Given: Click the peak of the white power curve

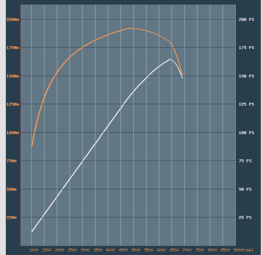Looking at the screenshot, I should [170, 59].
